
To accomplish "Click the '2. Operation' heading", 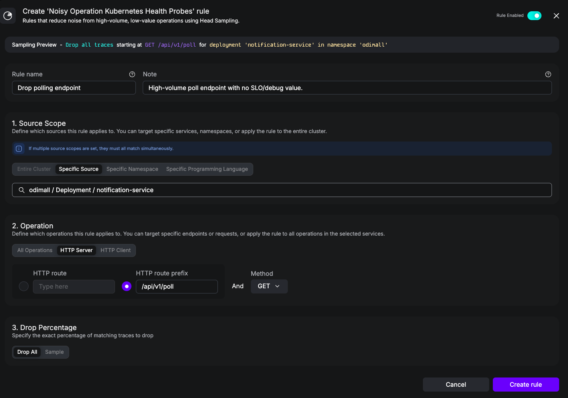I will click(x=33, y=226).
